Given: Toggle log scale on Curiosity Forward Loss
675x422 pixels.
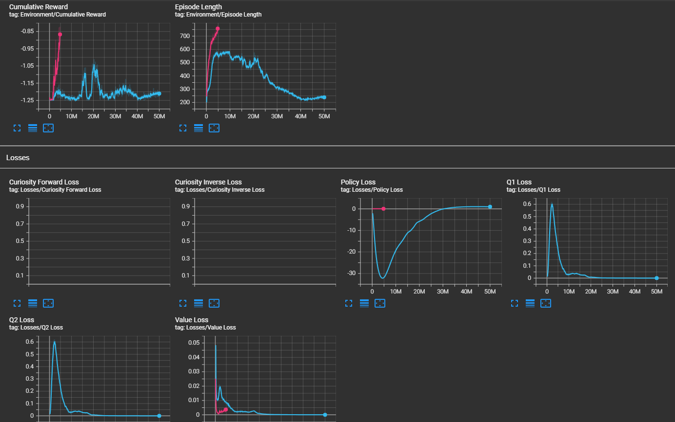Looking at the screenshot, I should 33,303.
